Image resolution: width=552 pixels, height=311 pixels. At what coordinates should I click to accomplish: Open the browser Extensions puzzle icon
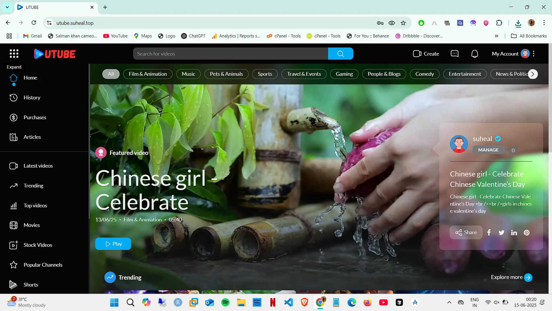point(499,23)
